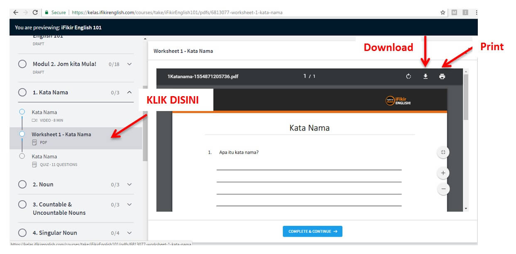516x254 pixels.
Task: Print the PDF using the printer icon
Action: click(x=442, y=76)
